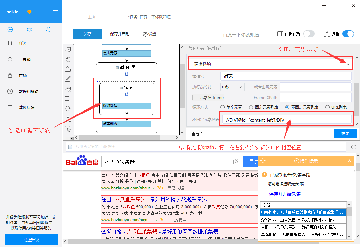Switch to the 主页 tab
This screenshot has width=361, height=247.
[x=92, y=17]
